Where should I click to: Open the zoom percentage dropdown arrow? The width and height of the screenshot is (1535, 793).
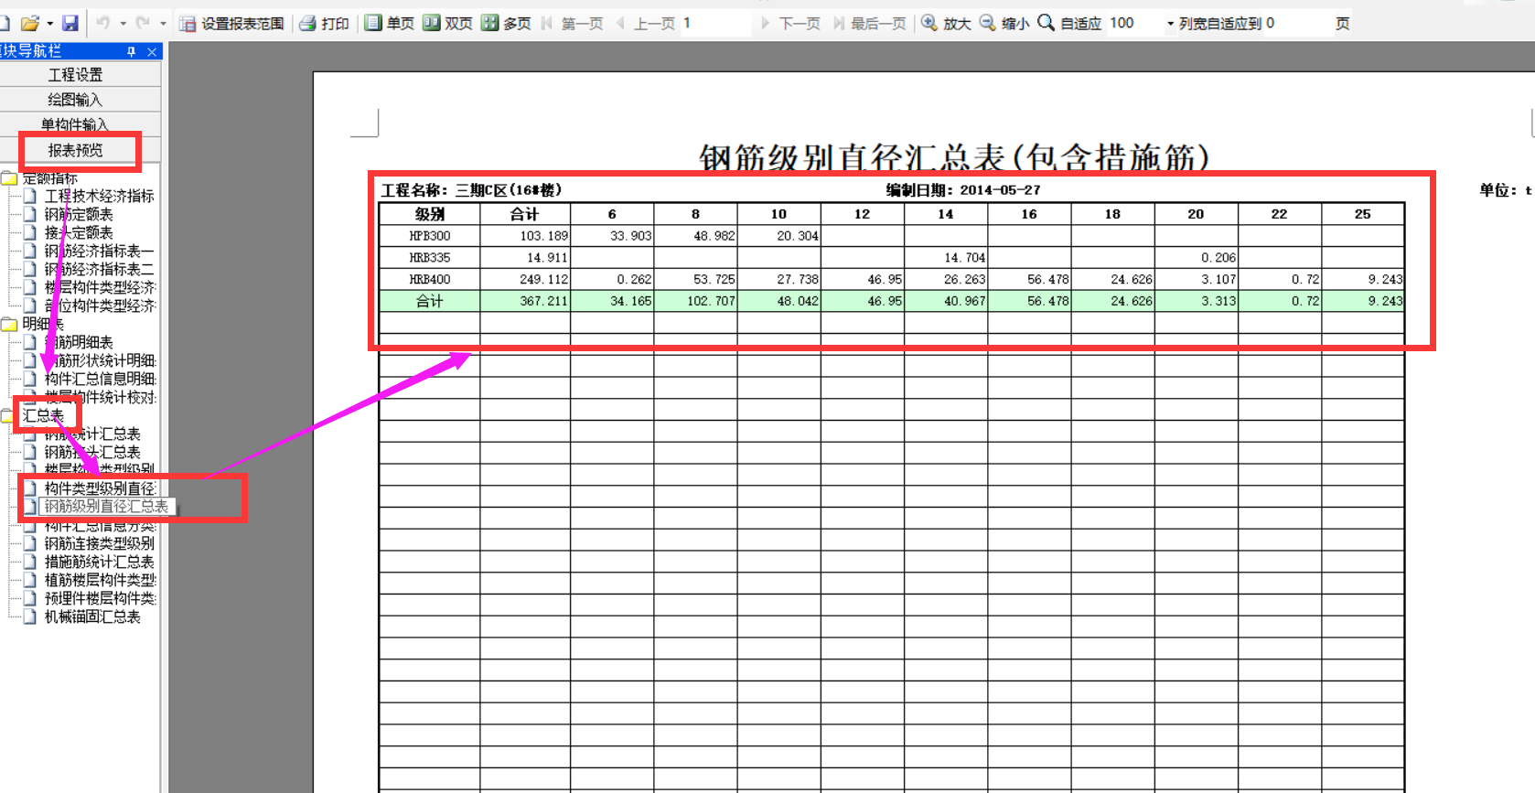click(x=1170, y=24)
